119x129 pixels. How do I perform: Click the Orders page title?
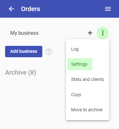tap(31, 9)
